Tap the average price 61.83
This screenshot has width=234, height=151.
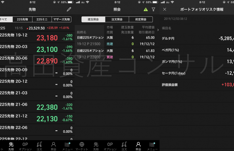pyautogui.click(x=150, y=51)
